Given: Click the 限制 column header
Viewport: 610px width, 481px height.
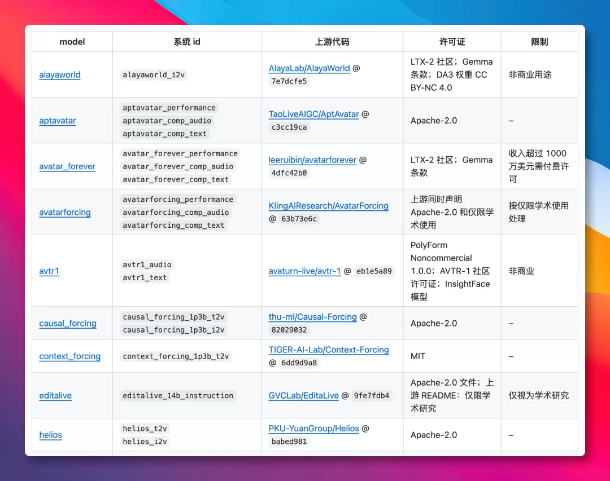Looking at the screenshot, I should pyautogui.click(x=539, y=42).
